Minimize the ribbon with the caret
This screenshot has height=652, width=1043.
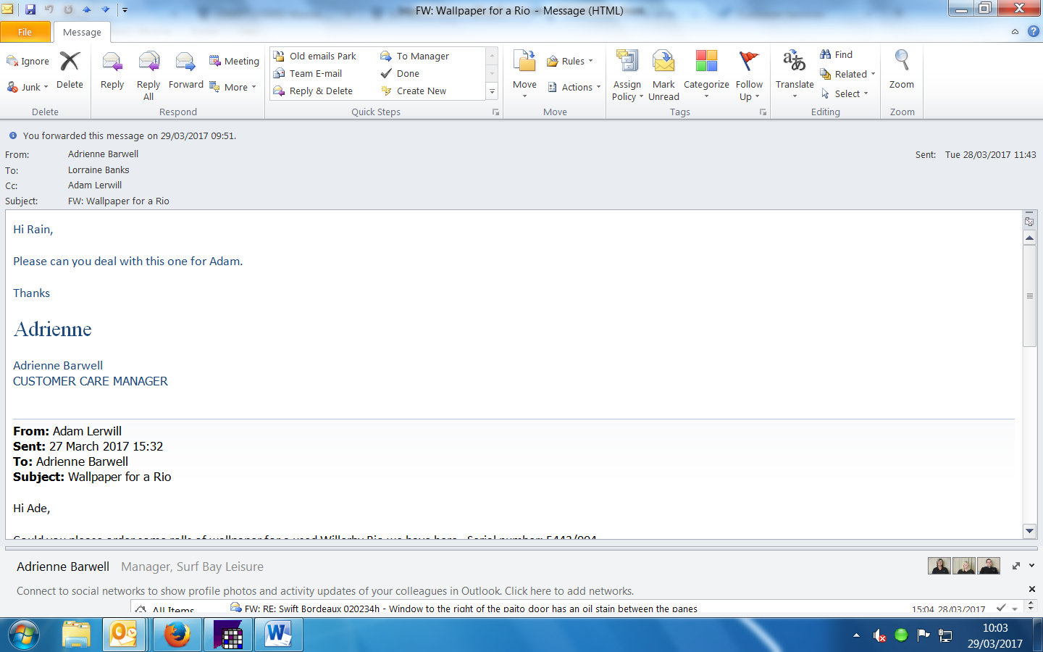(1015, 32)
